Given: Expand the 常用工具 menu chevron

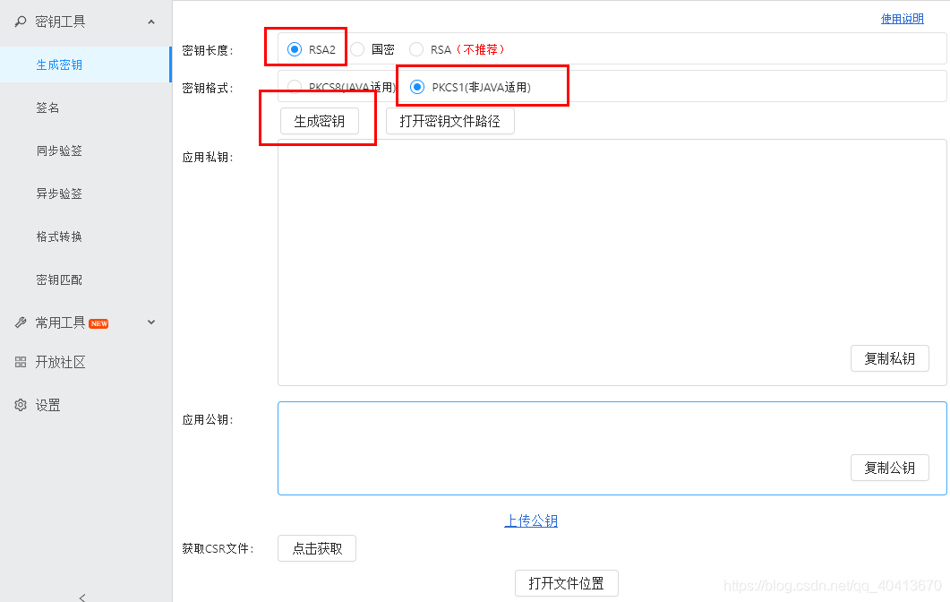Looking at the screenshot, I should click(151, 322).
